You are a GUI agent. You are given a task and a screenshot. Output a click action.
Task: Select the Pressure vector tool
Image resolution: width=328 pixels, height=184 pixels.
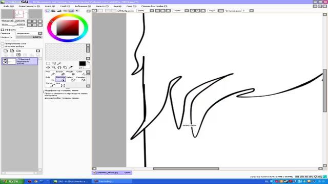point(60,79)
